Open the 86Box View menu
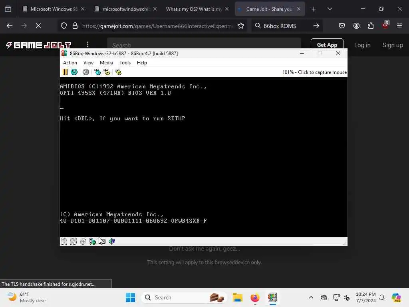 click(88, 63)
